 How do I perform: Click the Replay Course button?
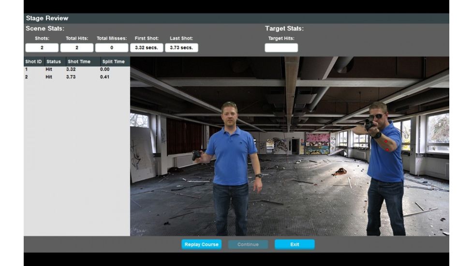pos(201,244)
